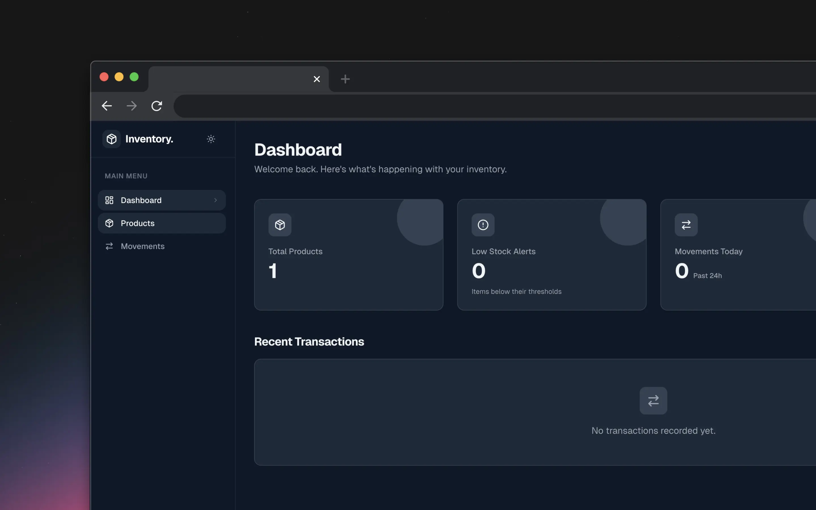
Task: Open the Dashboard sidebar menu item
Action: (x=141, y=200)
